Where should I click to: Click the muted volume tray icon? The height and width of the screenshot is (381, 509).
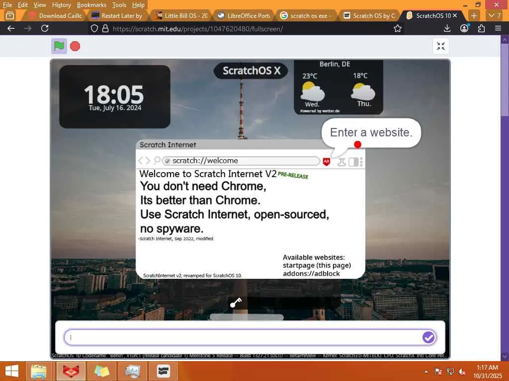coord(462,372)
